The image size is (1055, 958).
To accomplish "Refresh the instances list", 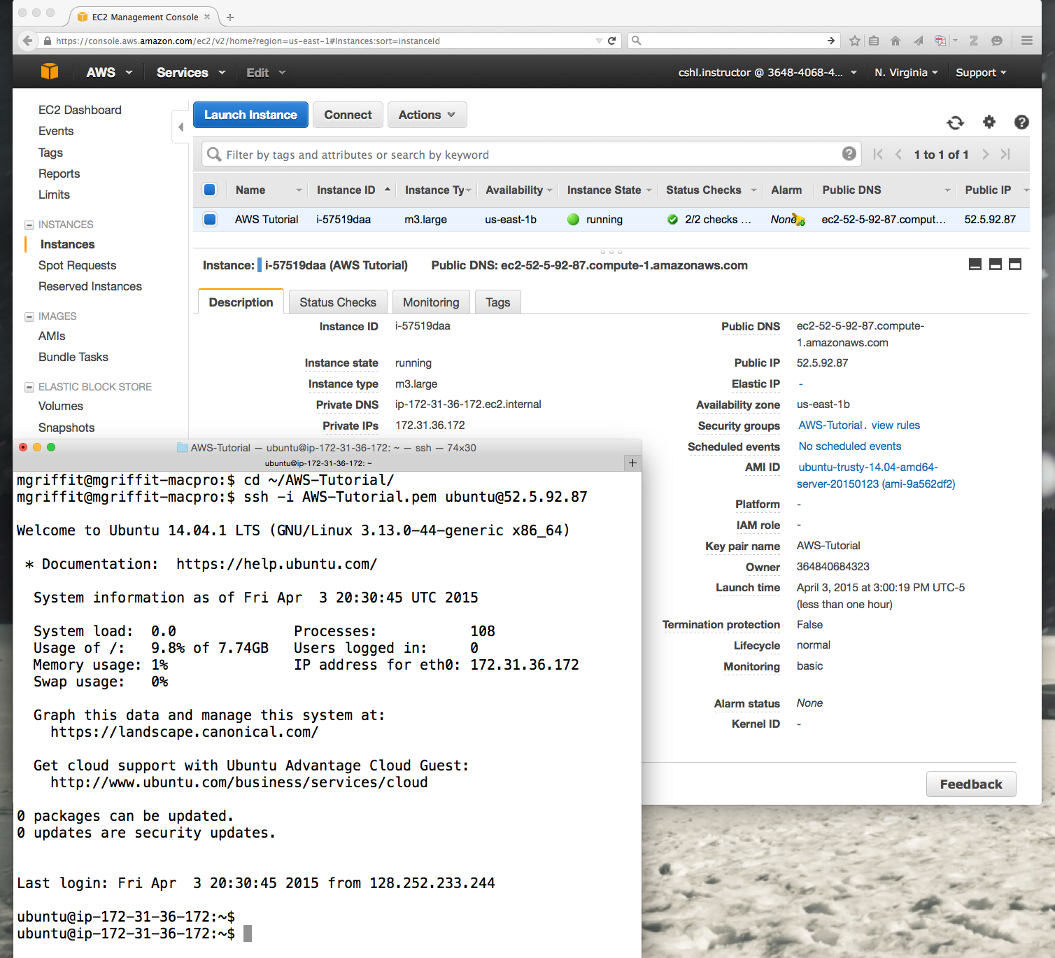I will (x=955, y=122).
